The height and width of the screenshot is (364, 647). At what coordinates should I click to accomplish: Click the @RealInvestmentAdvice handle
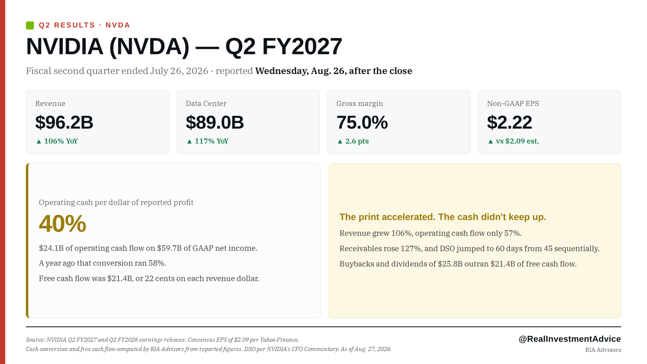(570, 339)
